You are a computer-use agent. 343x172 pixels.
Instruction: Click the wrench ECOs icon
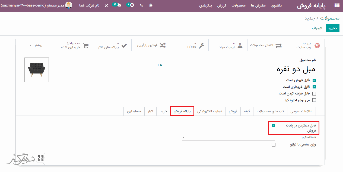click(x=201, y=46)
